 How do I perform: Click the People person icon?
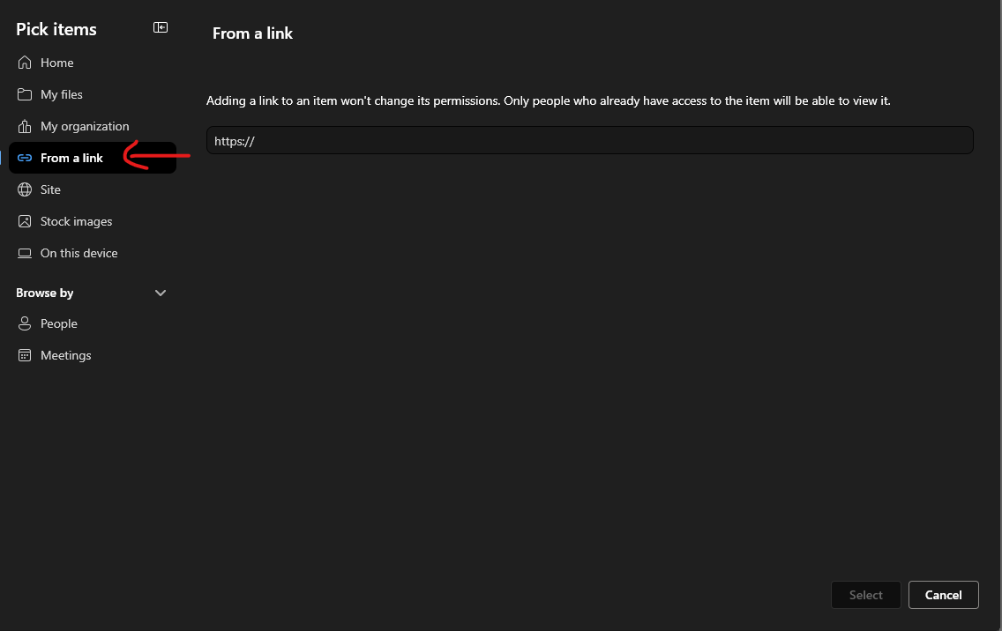(x=25, y=323)
